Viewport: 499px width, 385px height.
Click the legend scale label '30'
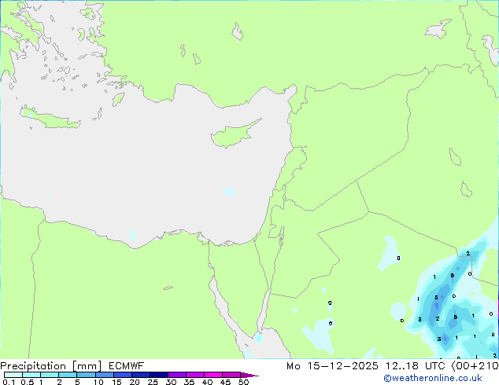tap(171, 382)
